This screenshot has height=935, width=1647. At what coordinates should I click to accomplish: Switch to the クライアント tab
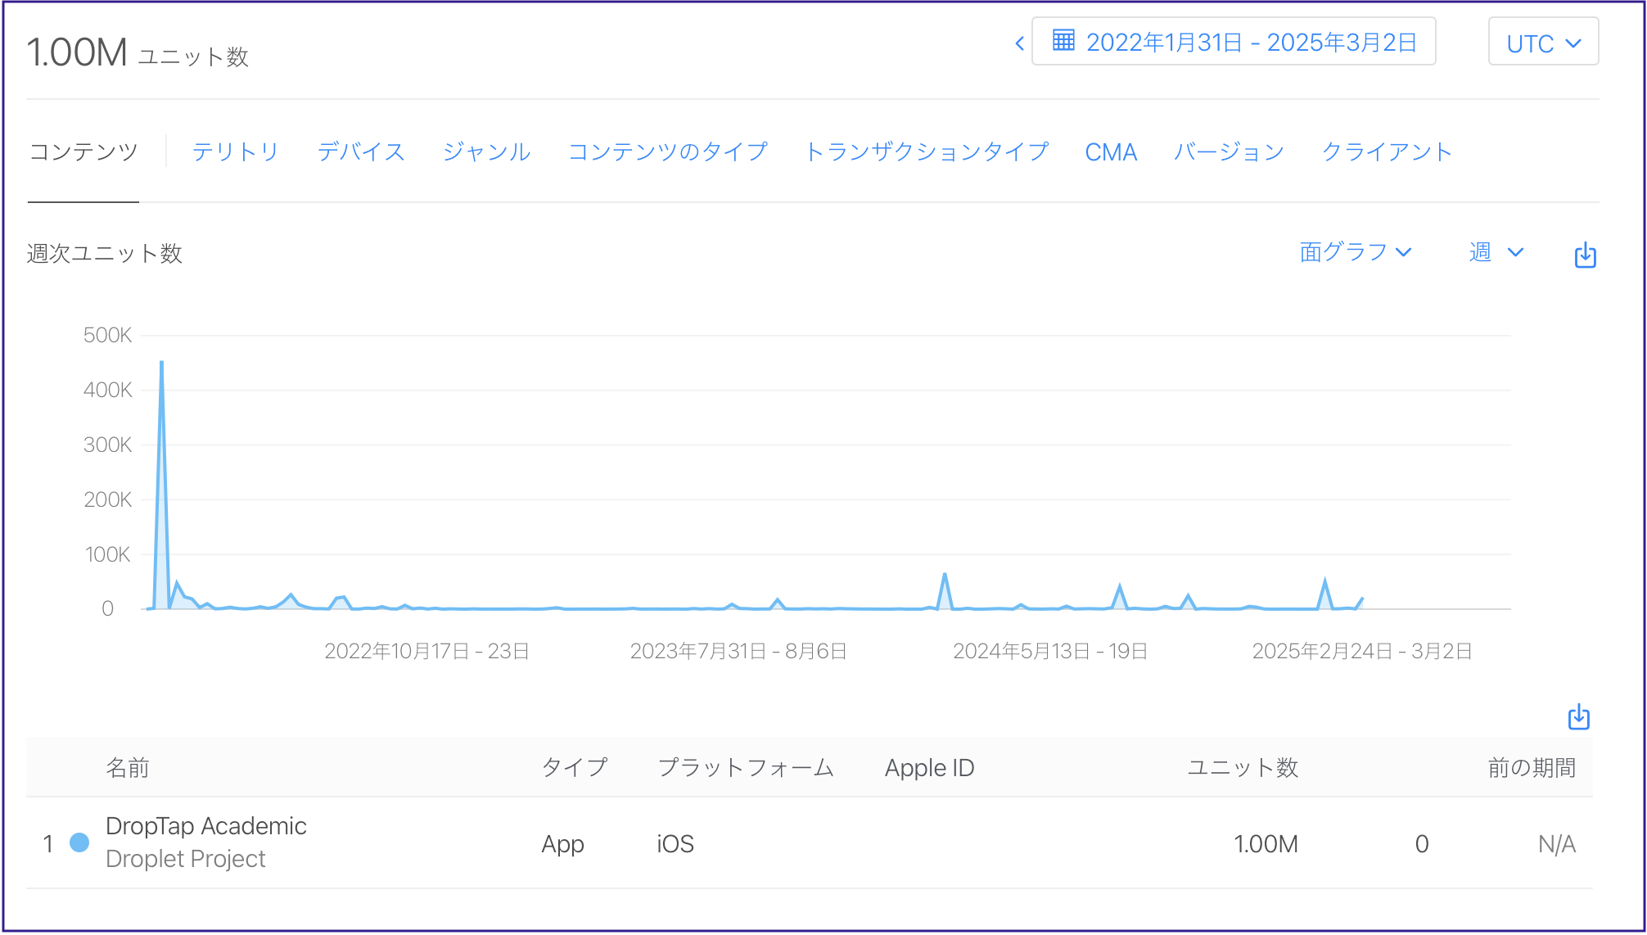(1386, 151)
